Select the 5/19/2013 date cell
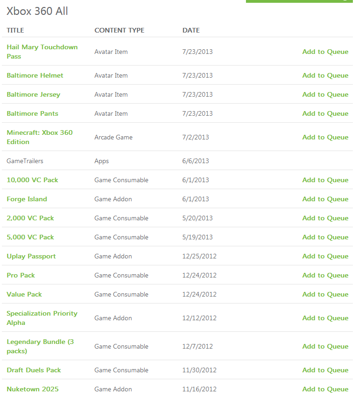 [198, 237]
